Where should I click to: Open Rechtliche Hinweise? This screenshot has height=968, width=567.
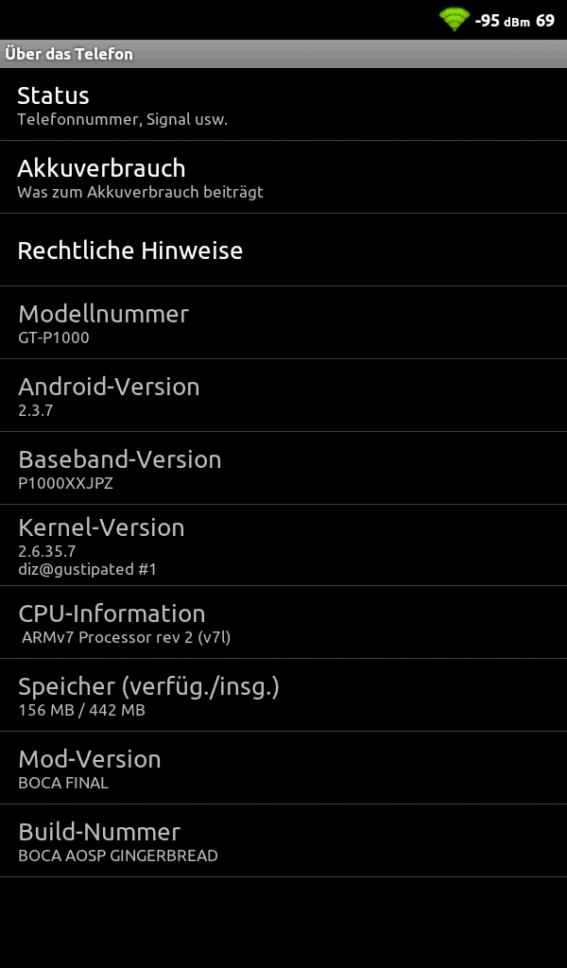click(283, 250)
